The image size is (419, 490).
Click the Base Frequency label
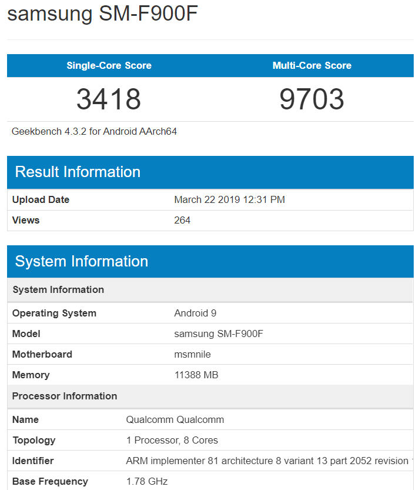click(x=50, y=482)
